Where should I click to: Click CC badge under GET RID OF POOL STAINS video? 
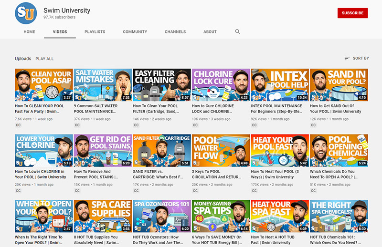pyautogui.click(x=77, y=191)
